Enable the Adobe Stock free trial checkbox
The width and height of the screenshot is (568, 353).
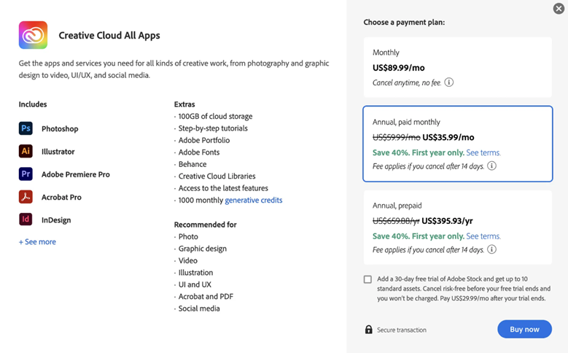(367, 279)
